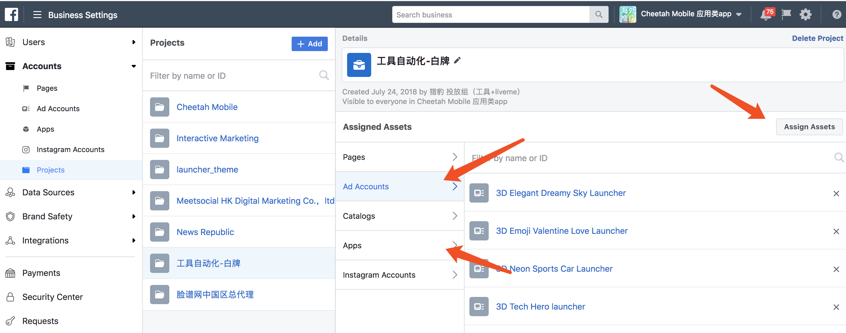Image resolution: width=846 pixels, height=333 pixels.
Task: Open the launcher_theme project
Action: 207,170
